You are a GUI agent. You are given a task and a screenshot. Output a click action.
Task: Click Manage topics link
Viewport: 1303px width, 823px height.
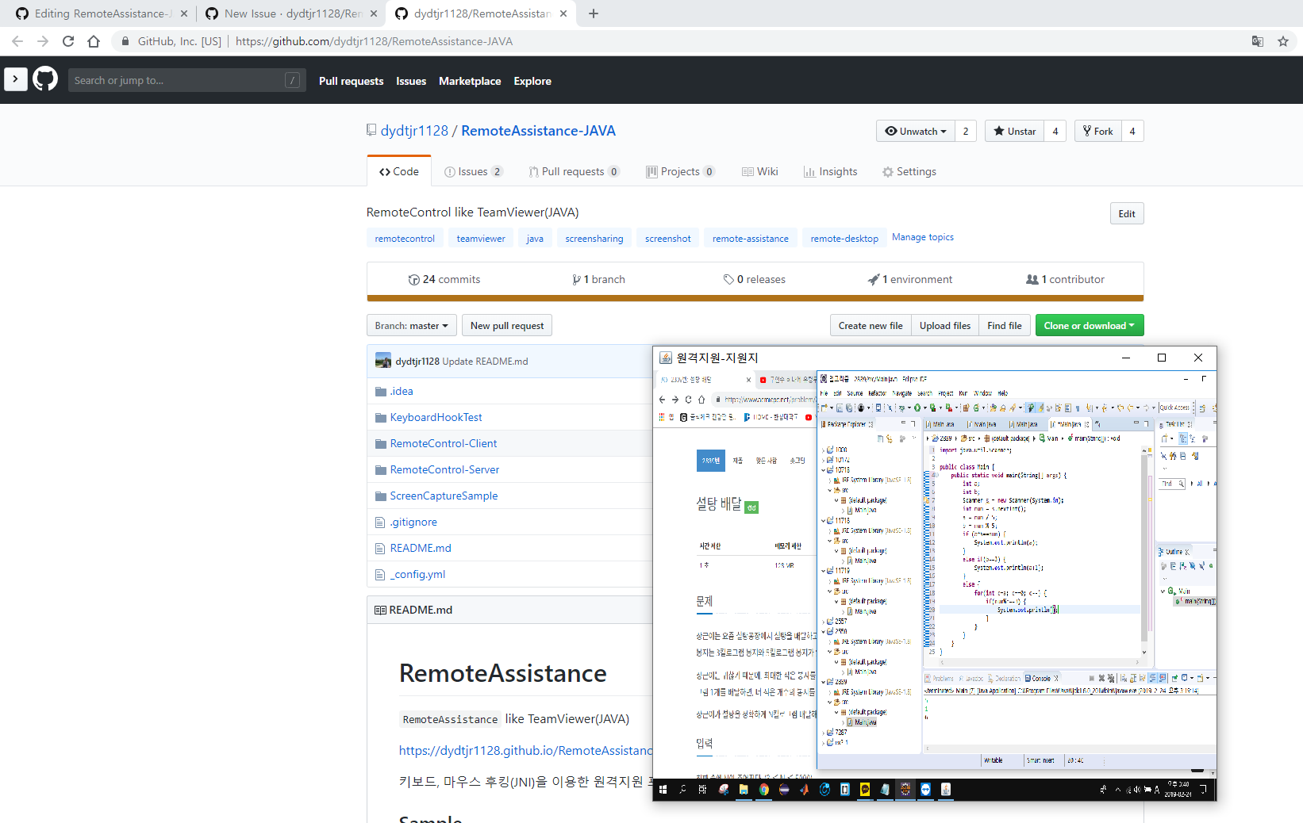923,237
